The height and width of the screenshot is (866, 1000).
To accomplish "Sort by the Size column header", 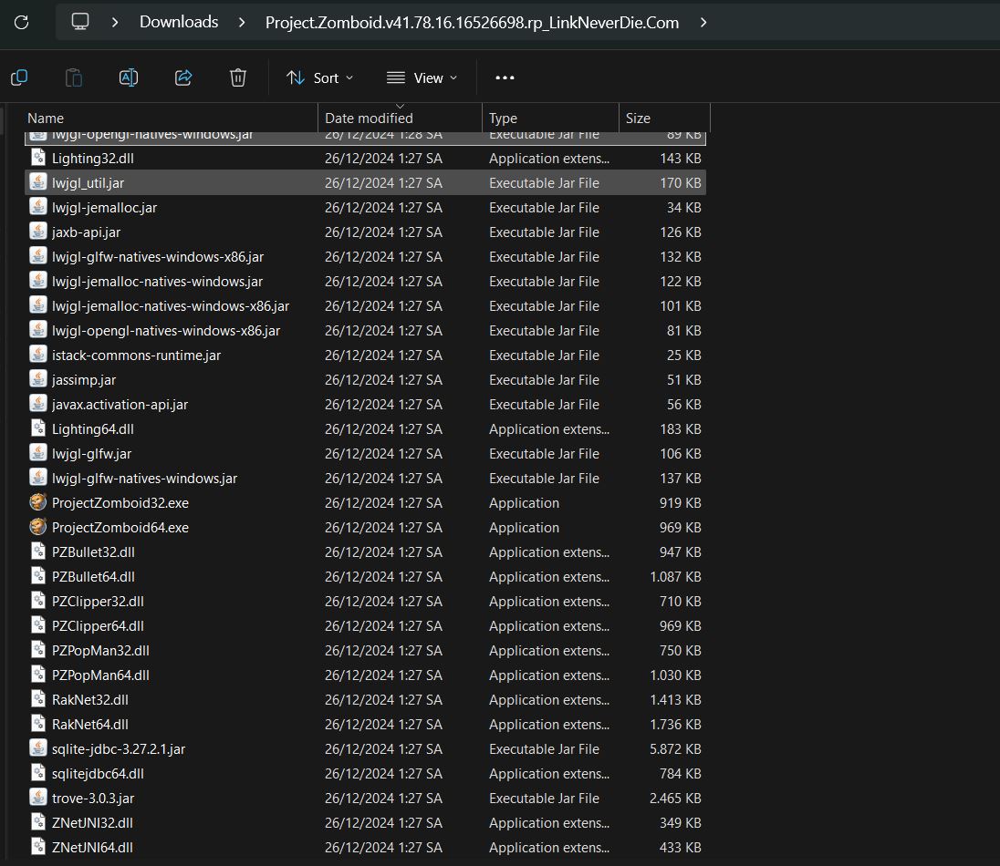I will point(638,118).
